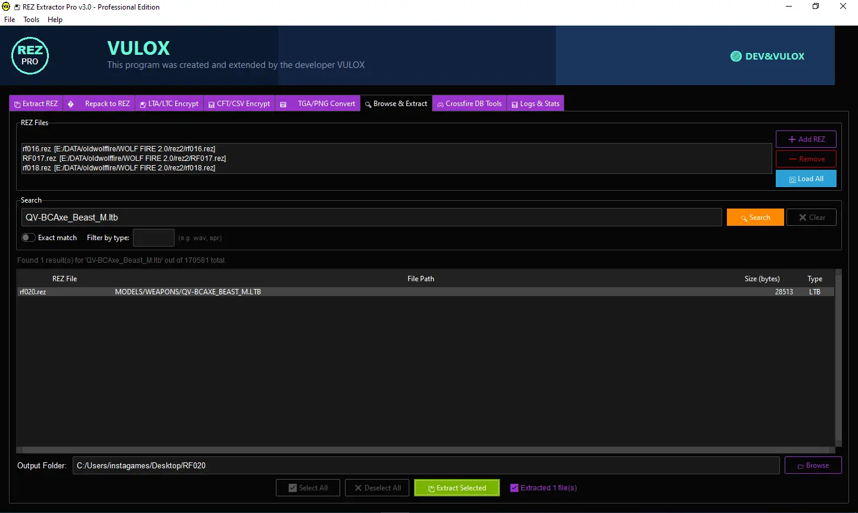This screenshot has width=858, height=513.
Task: Edit the Output Folder path field
Action: coord(426,466)
